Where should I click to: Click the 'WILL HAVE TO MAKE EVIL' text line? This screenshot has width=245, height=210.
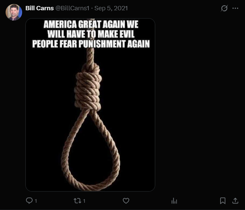click(x=91, y=34)
